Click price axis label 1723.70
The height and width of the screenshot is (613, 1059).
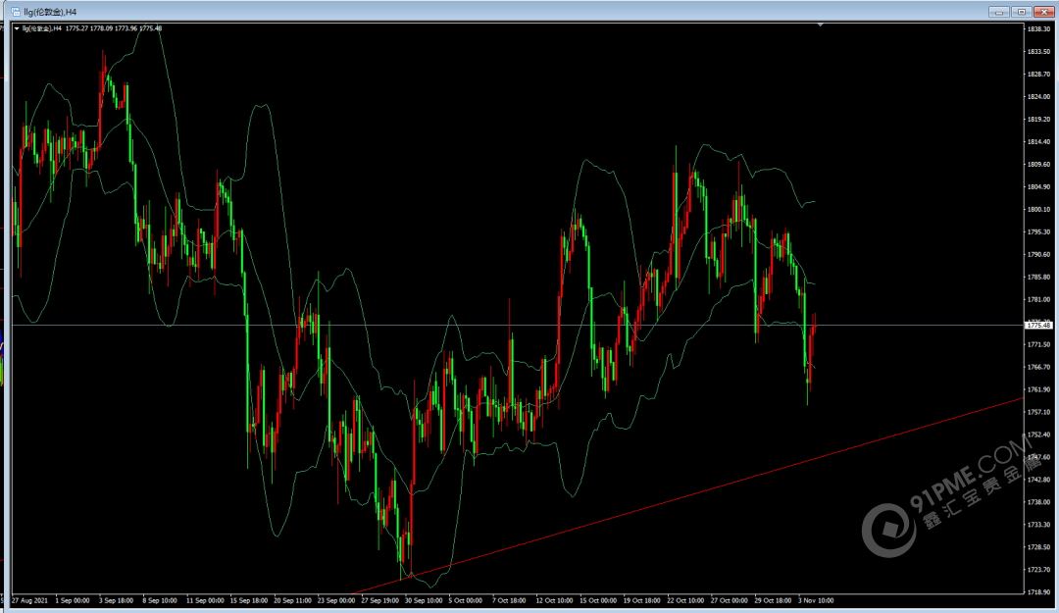[1038, 570]
